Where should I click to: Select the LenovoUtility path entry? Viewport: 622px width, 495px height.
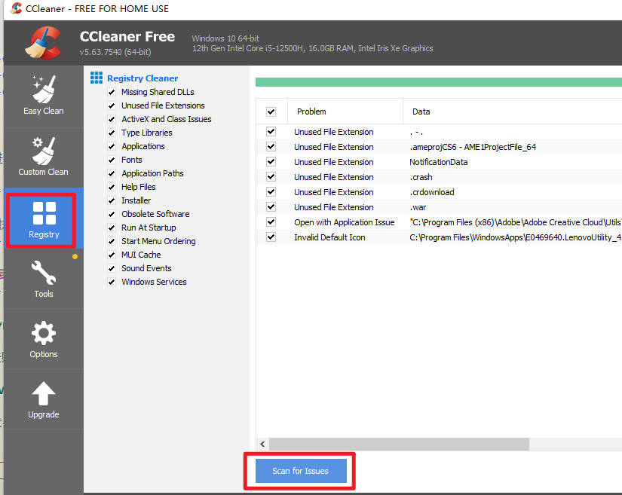[x=516, y=237]
